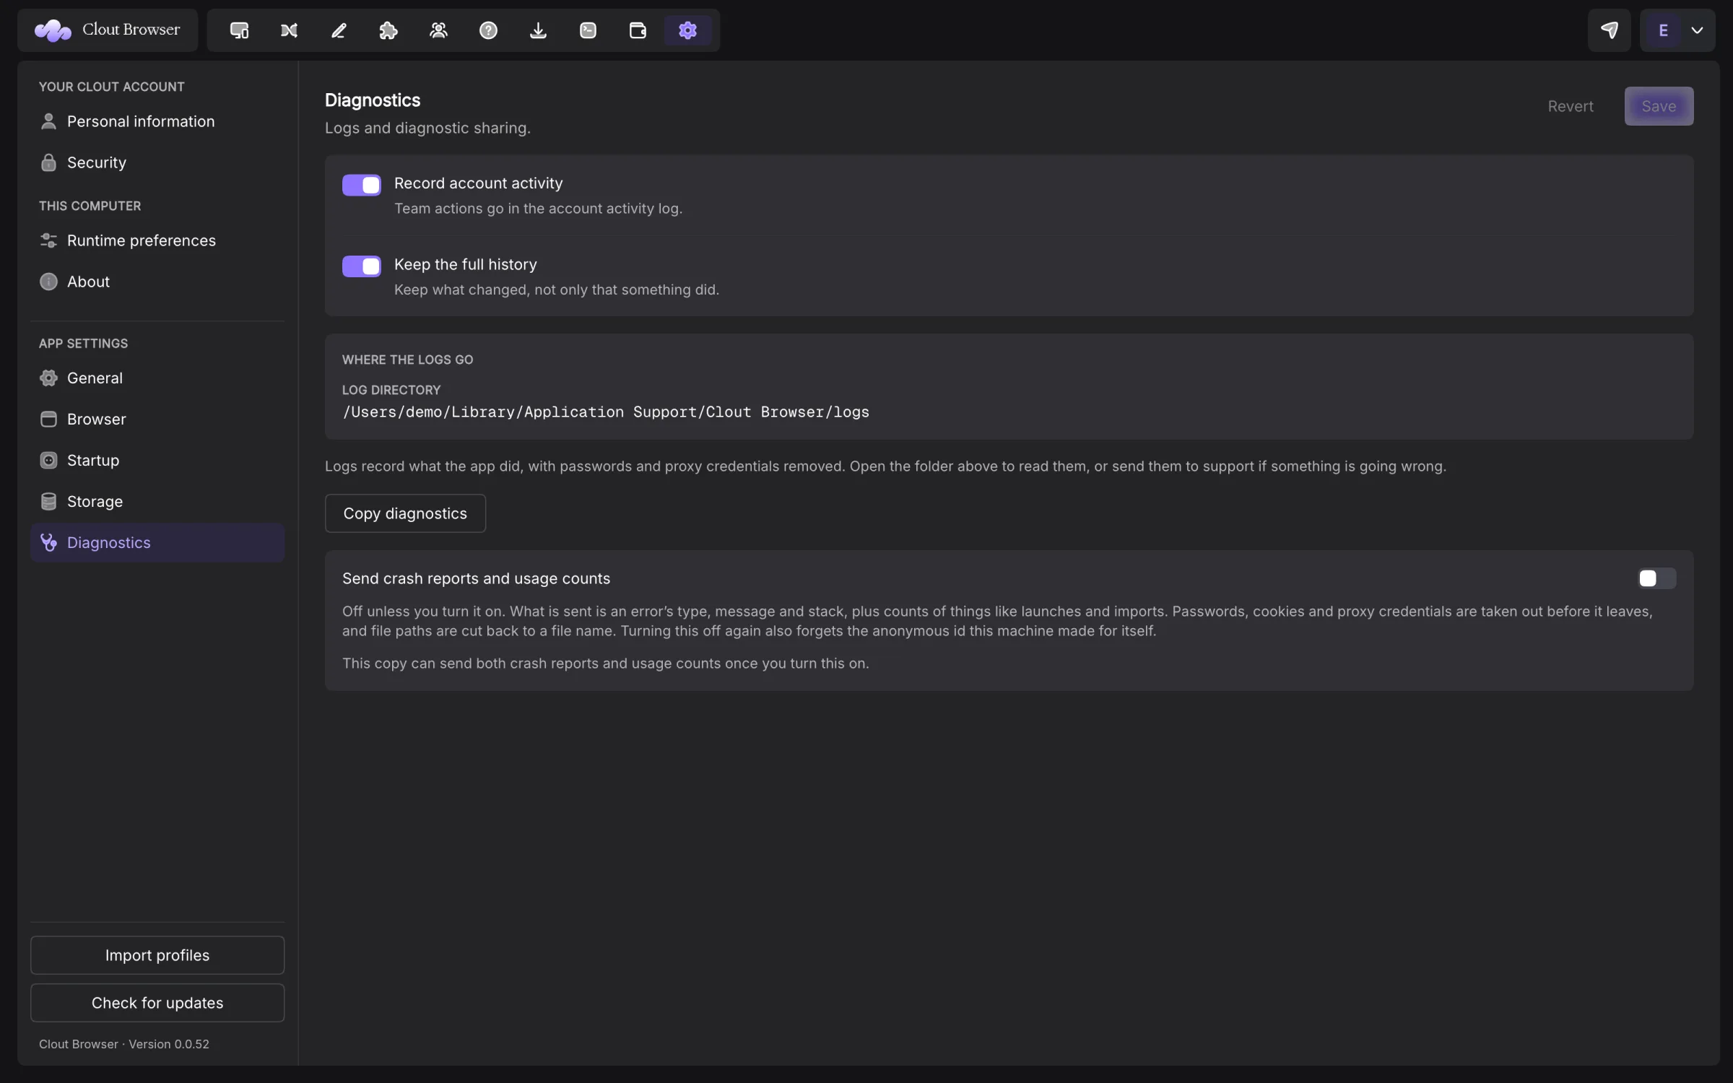Expand the account dropdown chevron
The image size is (1733, 1083).
1697,30
